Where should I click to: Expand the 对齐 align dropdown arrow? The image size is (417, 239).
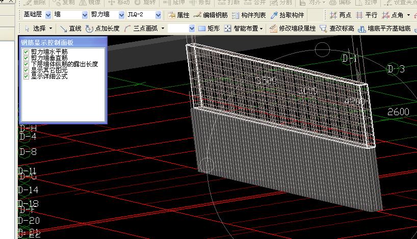[x=324, y=3]
